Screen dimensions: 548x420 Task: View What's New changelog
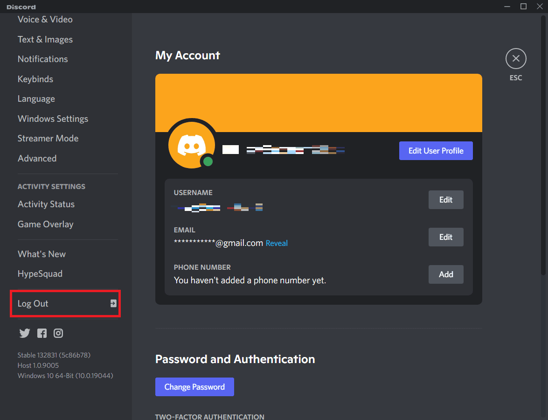pyautogui.click(x=42, y=254)
